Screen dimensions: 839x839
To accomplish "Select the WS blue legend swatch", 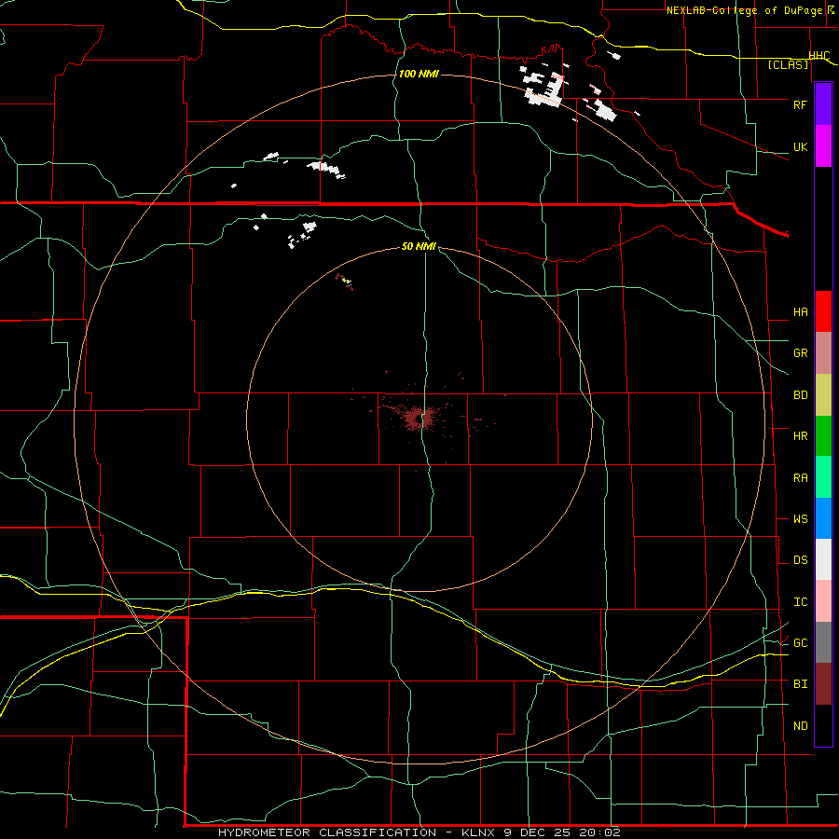I will [823, 518].
